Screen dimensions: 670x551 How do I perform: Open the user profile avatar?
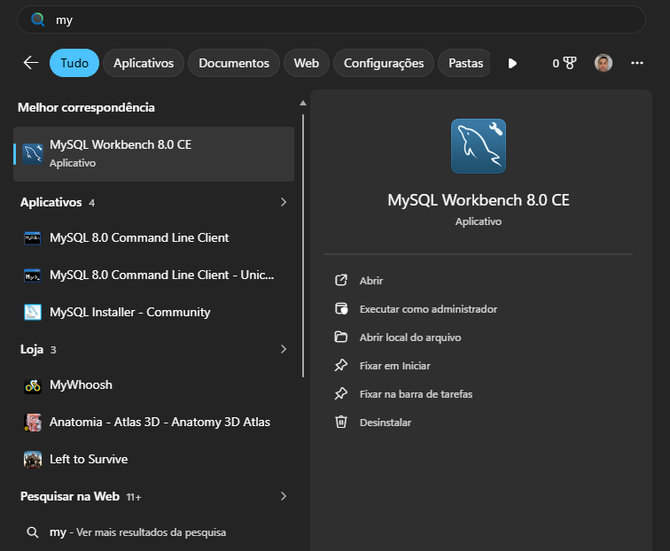tap(604, 63)
